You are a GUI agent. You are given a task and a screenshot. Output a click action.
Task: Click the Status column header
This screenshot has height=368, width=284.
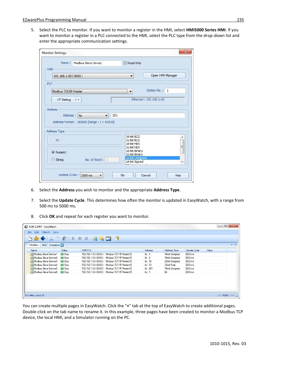click(x=71, y=250)
